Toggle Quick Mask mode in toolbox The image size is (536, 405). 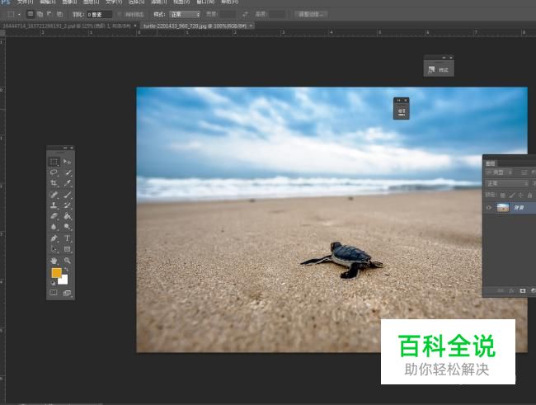point(54,292)
